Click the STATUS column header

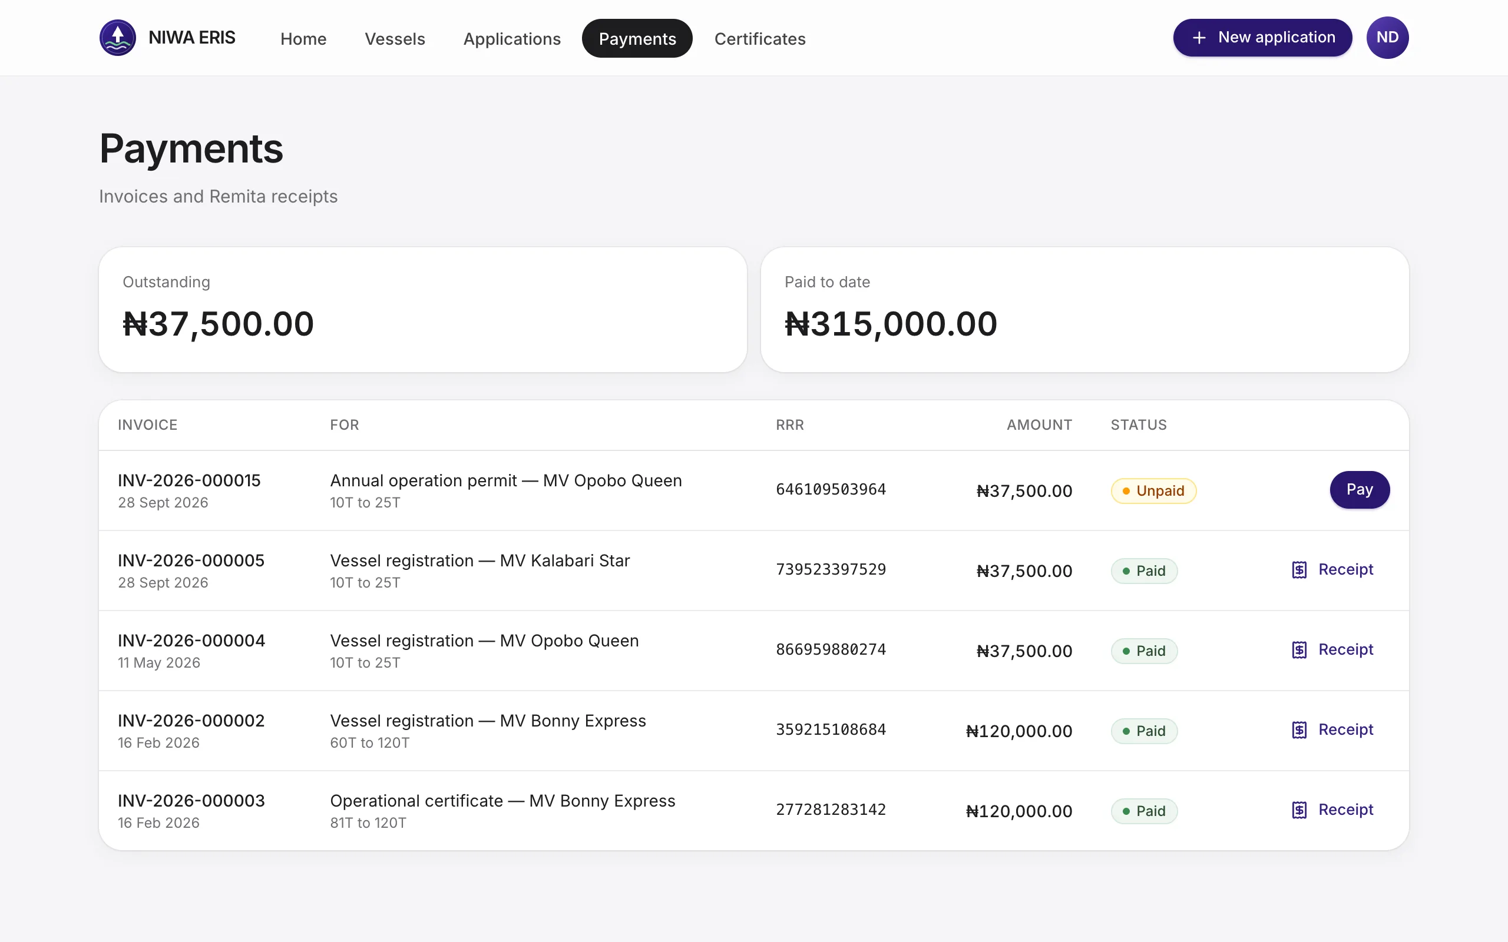point(1139,425)
